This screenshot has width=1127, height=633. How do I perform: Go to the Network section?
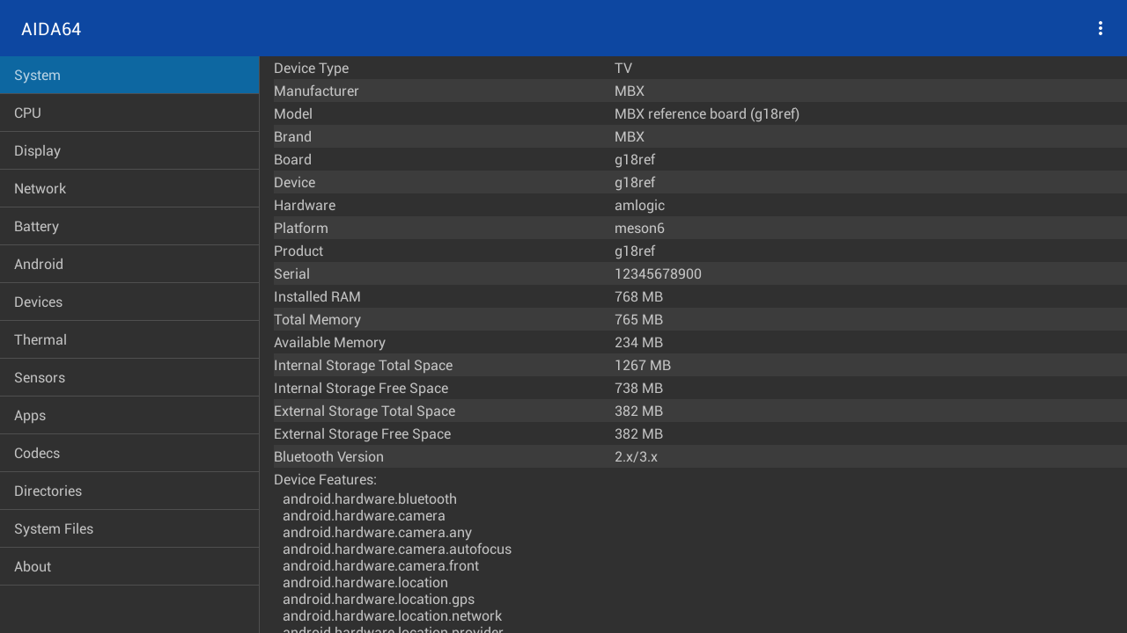(x=129, y=189)
